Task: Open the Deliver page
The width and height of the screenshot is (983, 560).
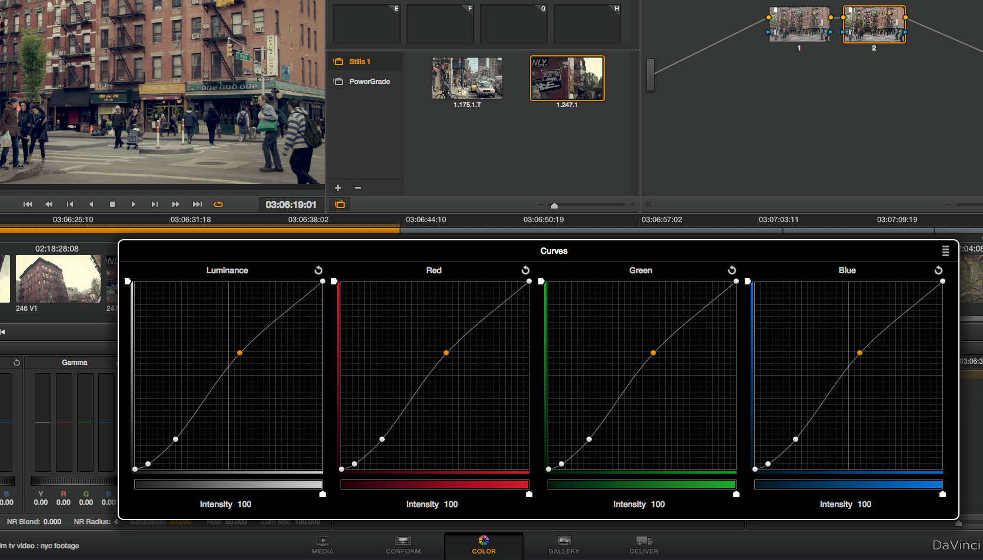Action: [x=644, y=545]
